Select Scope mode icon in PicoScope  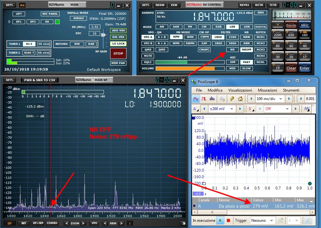195,99
